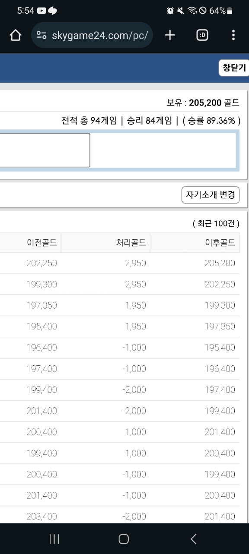Open the tab switcher icon
Screen dimensions: 249x554
tap(202, 35)
